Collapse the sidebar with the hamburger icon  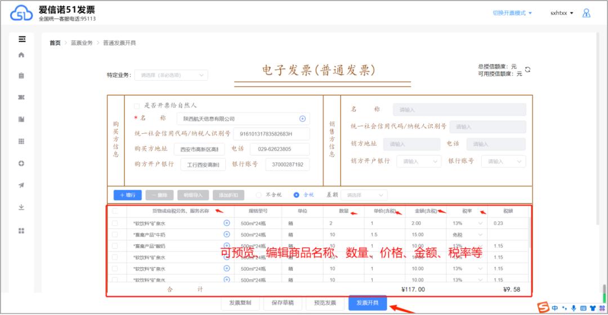[x=22, y=39]
